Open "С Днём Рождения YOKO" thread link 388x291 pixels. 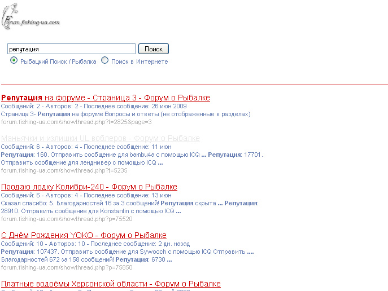click(84, 235)
